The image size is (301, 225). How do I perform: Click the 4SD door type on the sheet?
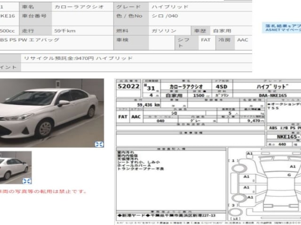[222, 87]
